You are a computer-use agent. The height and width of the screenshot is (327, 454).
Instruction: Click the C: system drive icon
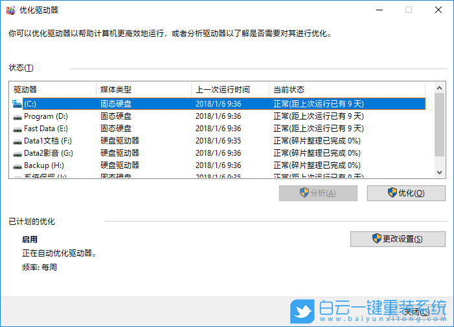tap(17, 103)
